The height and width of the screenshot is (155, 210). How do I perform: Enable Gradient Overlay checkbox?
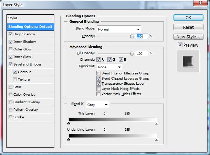pos(10,102)
